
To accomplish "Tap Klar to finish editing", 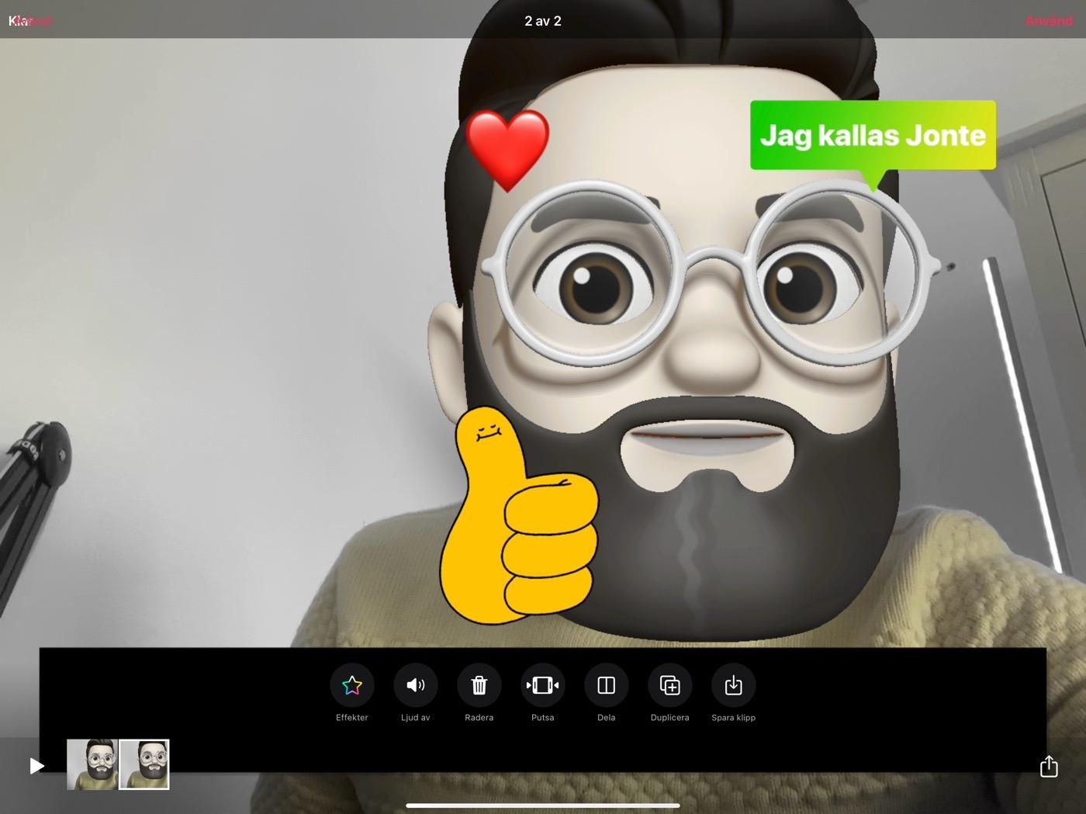I will (19, 21).
